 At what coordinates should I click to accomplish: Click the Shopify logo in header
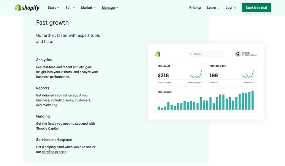pyautogui.click(x=27, y=7)
